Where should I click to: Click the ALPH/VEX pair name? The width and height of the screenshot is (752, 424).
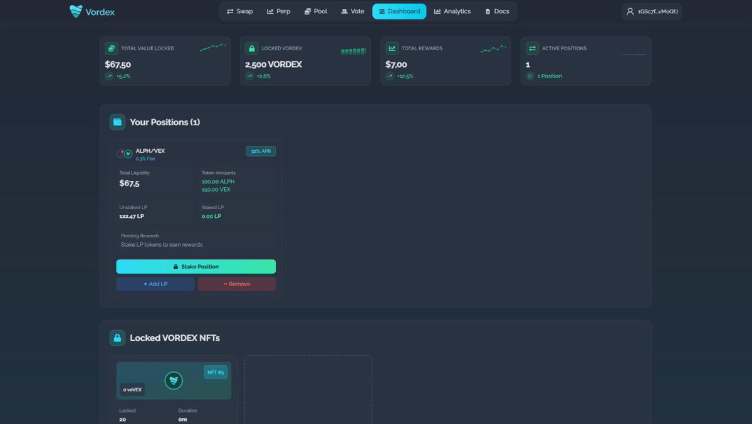pyautogui.click(x=150, y=151)
